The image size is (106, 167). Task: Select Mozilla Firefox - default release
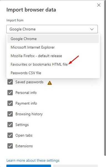(53, 56)
